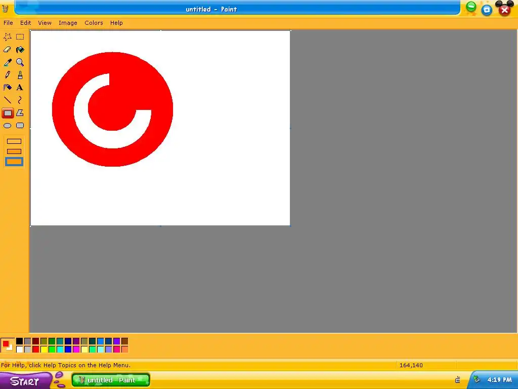The image size is (518, 389).
Task: Open the Colors menu
Action: pyautogui.click(x=94, y=23)
